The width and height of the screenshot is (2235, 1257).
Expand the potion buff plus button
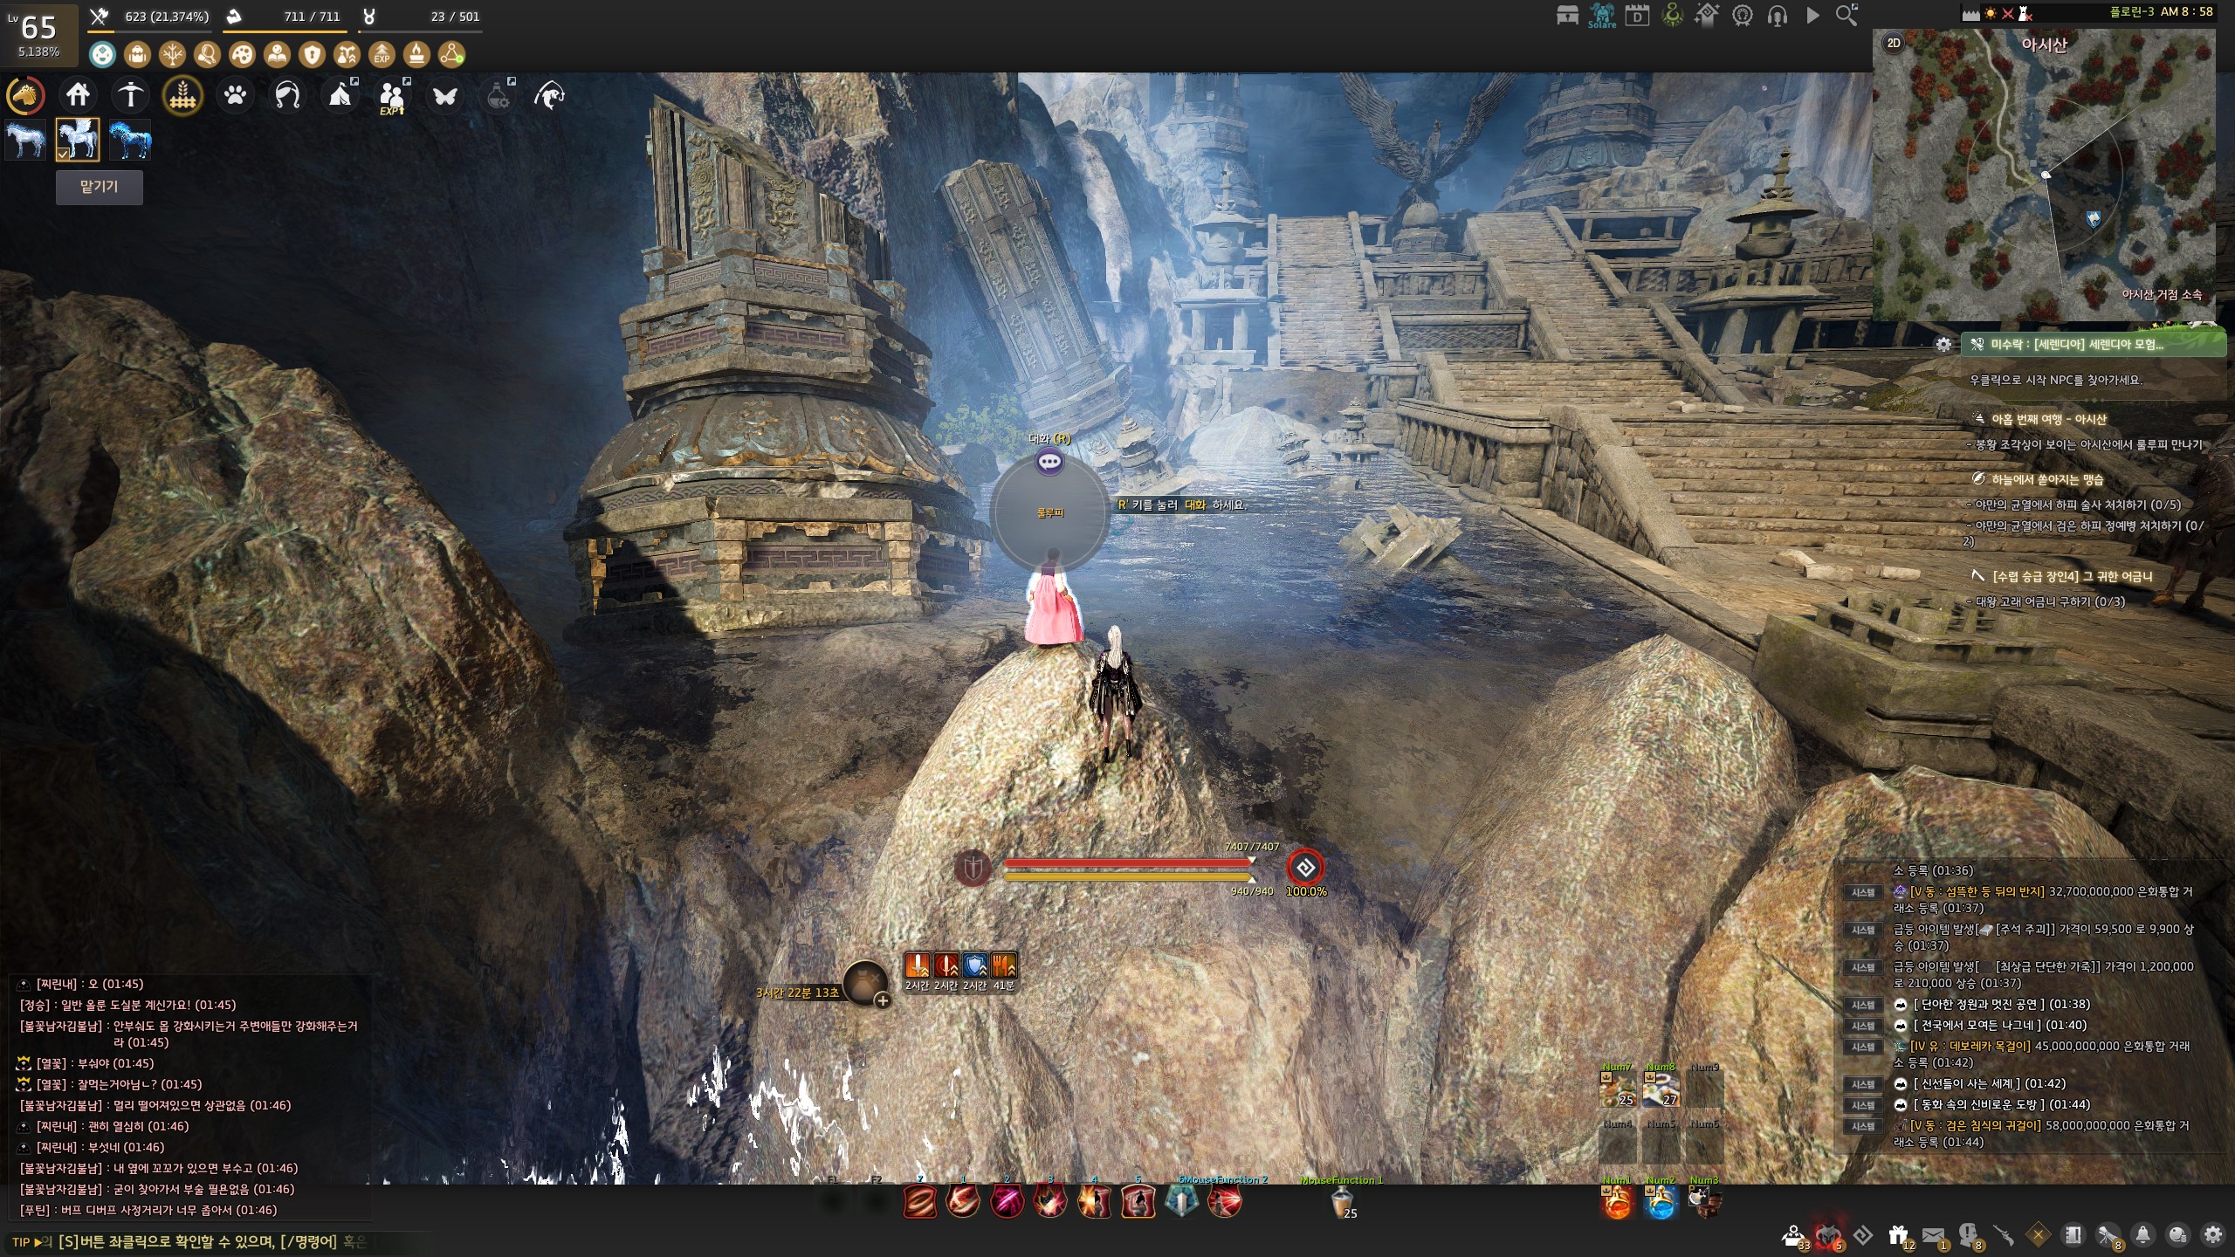(883, 1000)
